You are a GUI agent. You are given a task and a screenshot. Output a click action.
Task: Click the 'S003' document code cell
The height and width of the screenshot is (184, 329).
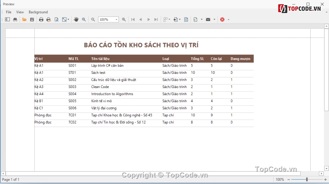pos(72,87)
